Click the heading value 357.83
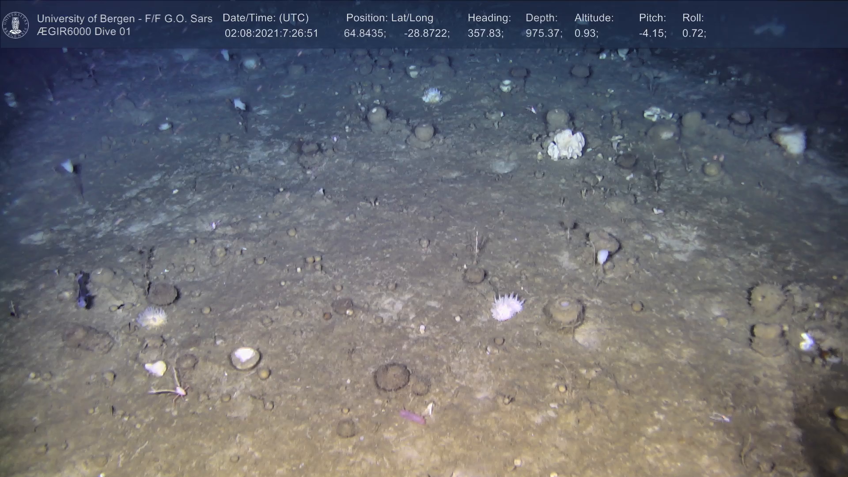The width and height of the screenshot is (848, 477). pyautogui.click(x=485, y=34)
